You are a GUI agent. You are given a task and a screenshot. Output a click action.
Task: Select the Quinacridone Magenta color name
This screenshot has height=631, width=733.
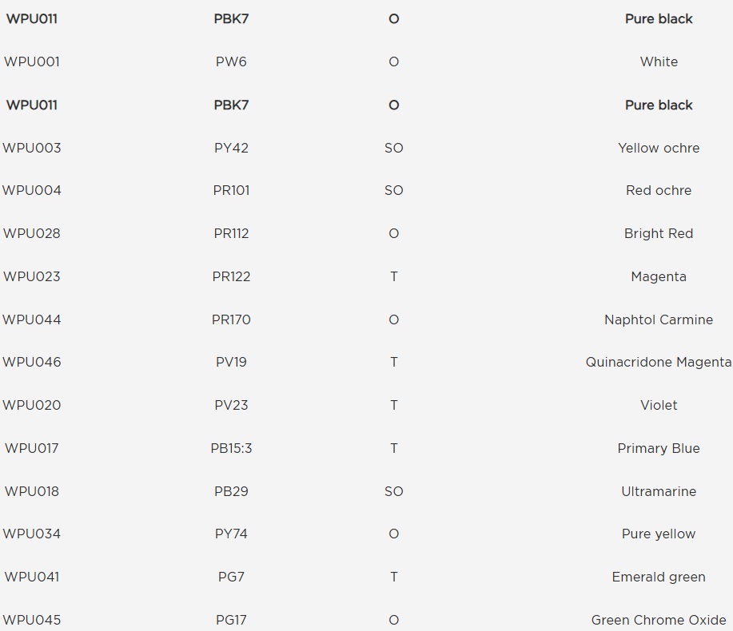point(659,362)
